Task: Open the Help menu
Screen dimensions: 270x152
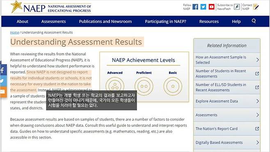Action: [236, 21]
